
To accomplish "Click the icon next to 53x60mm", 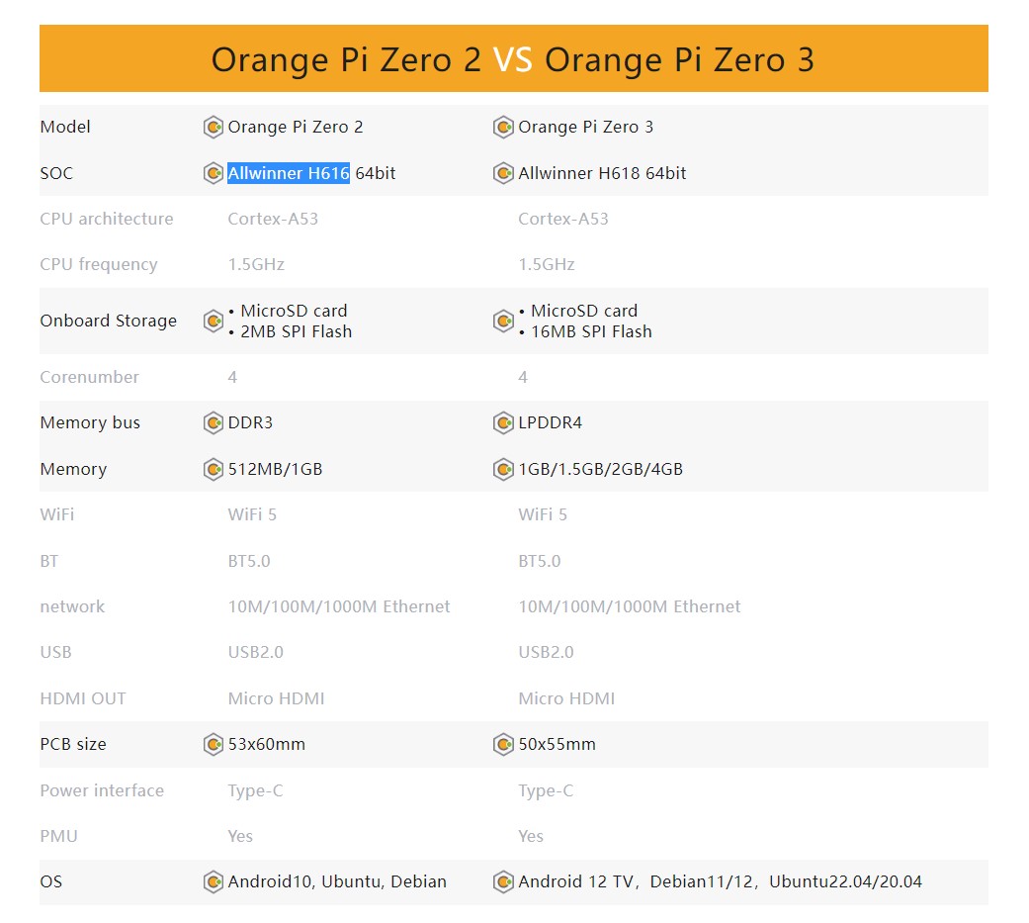I will (x=214, y=745).
